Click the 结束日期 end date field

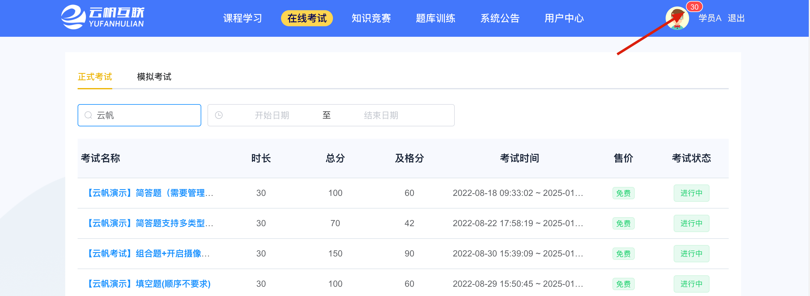pos(381,115)
